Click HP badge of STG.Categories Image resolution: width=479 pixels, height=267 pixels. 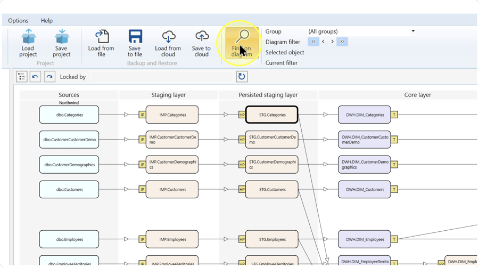[242, 115]
